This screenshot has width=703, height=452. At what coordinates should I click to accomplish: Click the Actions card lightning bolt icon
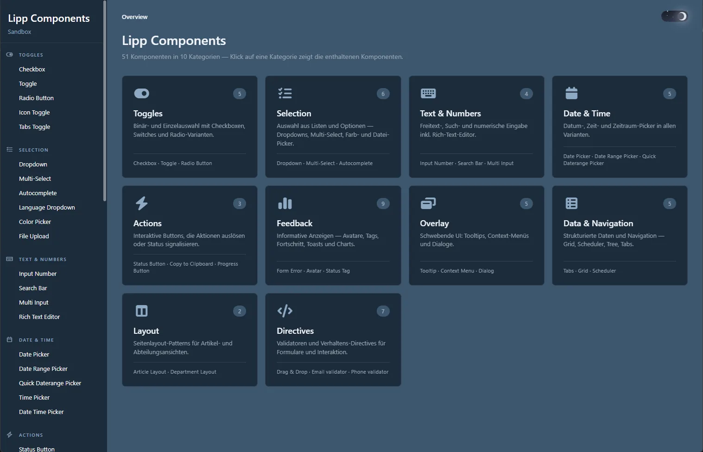pyautogui.click(x=141, y=203)
